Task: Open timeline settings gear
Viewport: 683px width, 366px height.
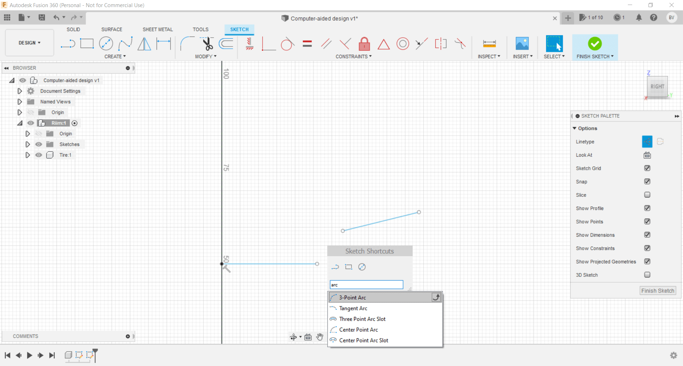Action: [673, 355]
